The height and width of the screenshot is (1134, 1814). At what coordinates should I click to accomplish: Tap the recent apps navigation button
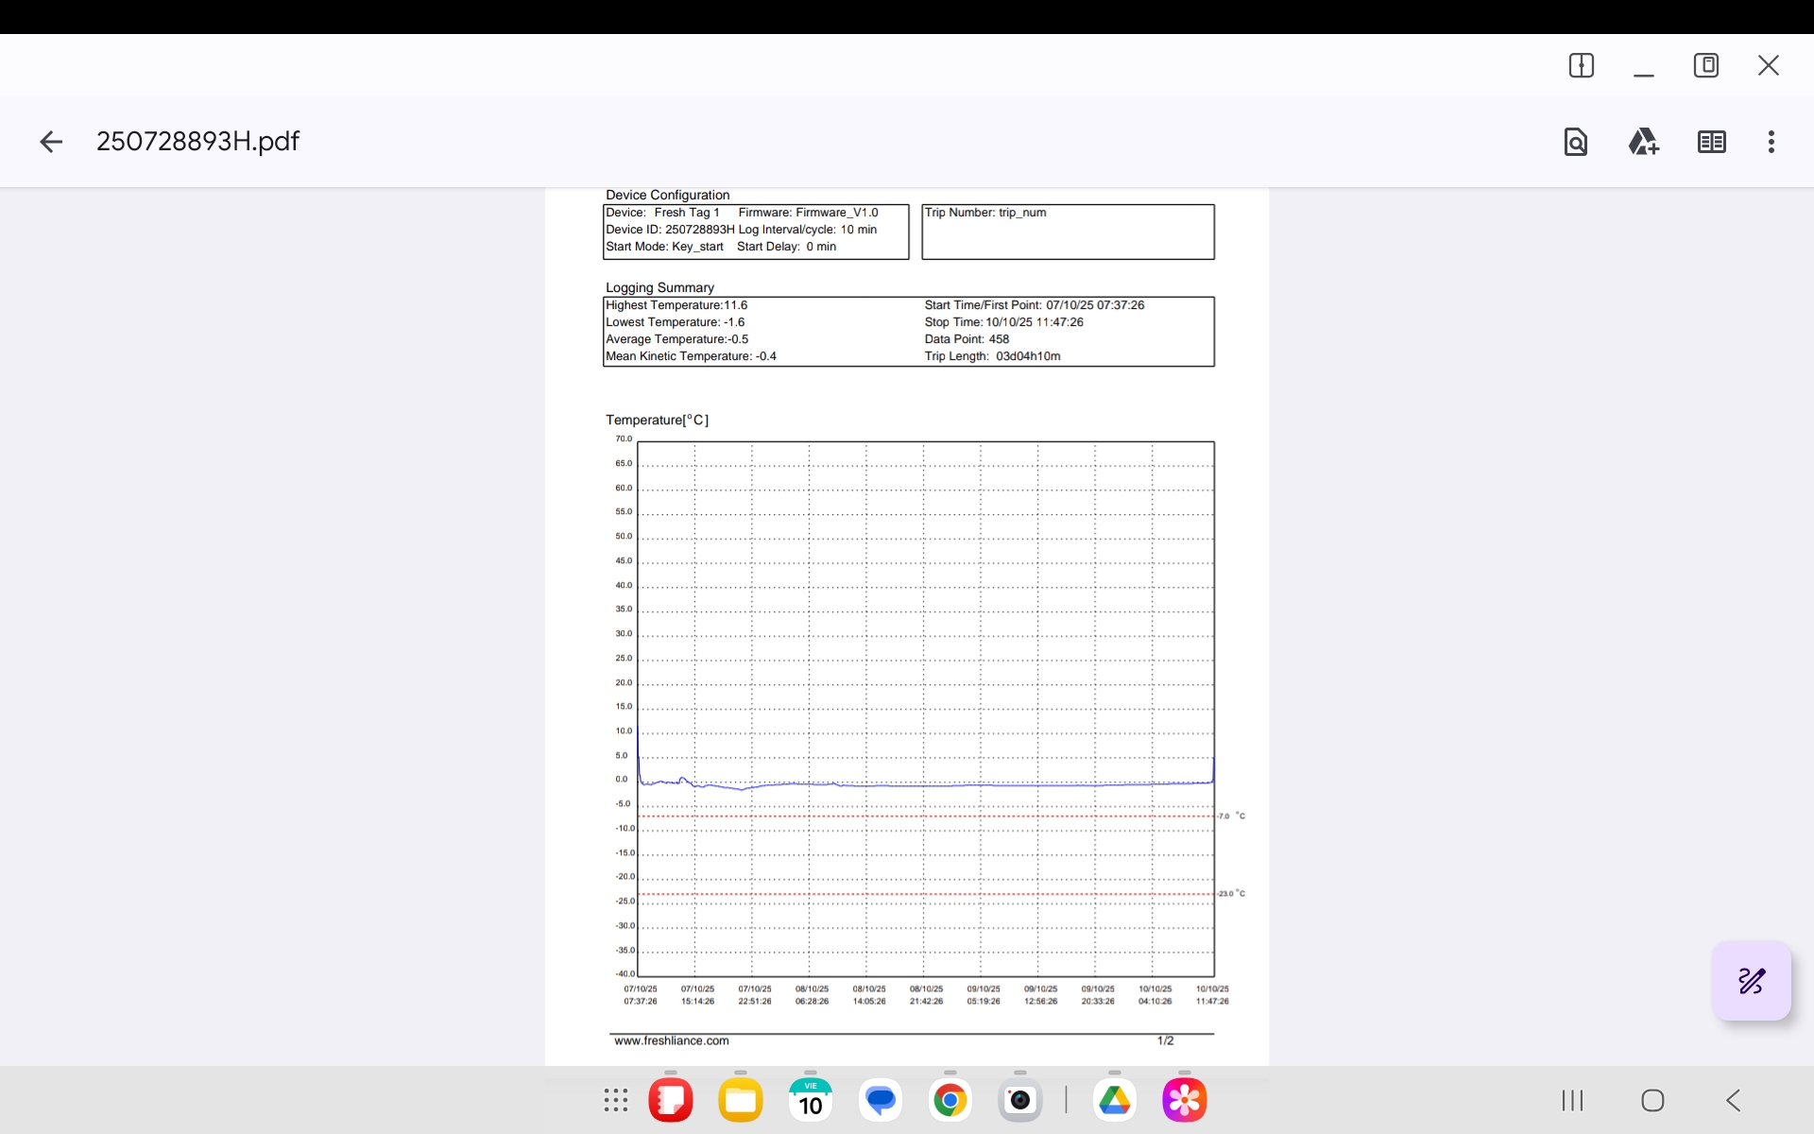(1572, 1100)
